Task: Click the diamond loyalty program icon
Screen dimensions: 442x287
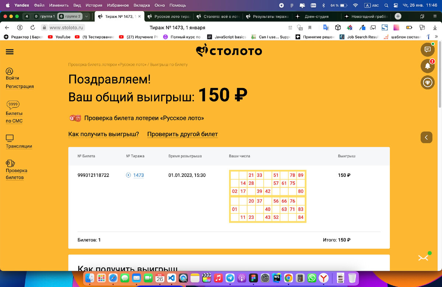Action: (x=427, y=82)
